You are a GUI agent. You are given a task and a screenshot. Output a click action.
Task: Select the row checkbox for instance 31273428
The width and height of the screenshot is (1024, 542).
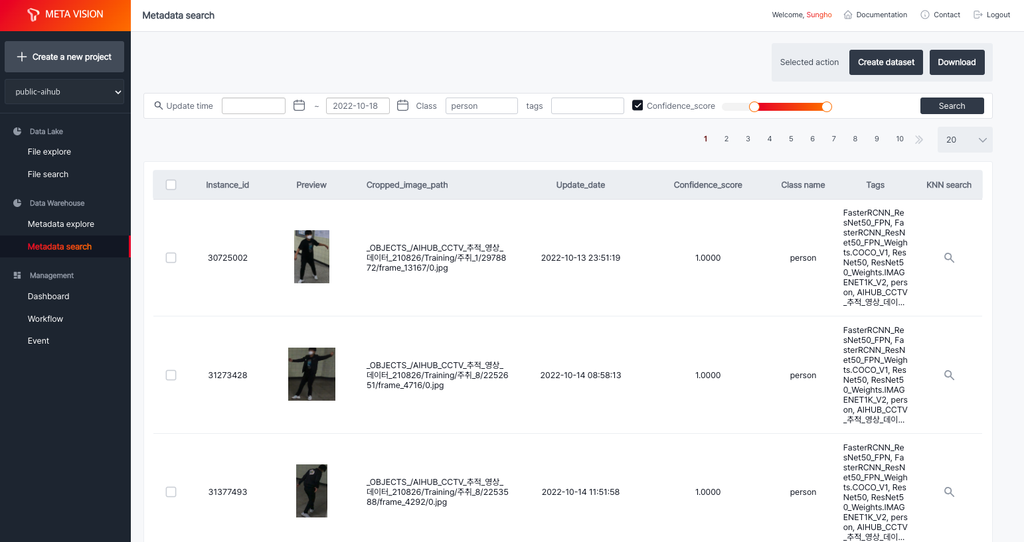click(x=171, y=375)
